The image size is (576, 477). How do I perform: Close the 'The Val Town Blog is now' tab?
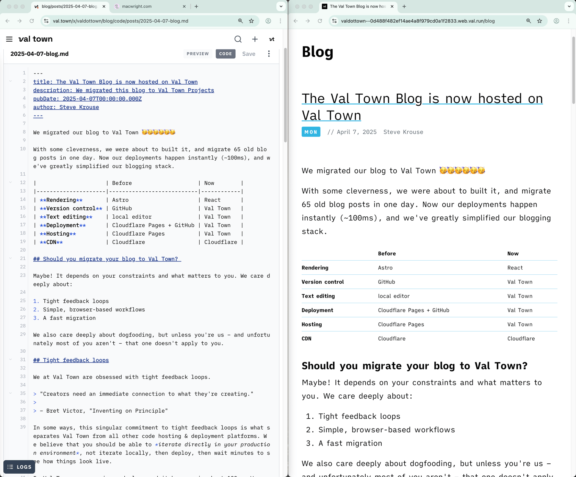click(392, 6)
